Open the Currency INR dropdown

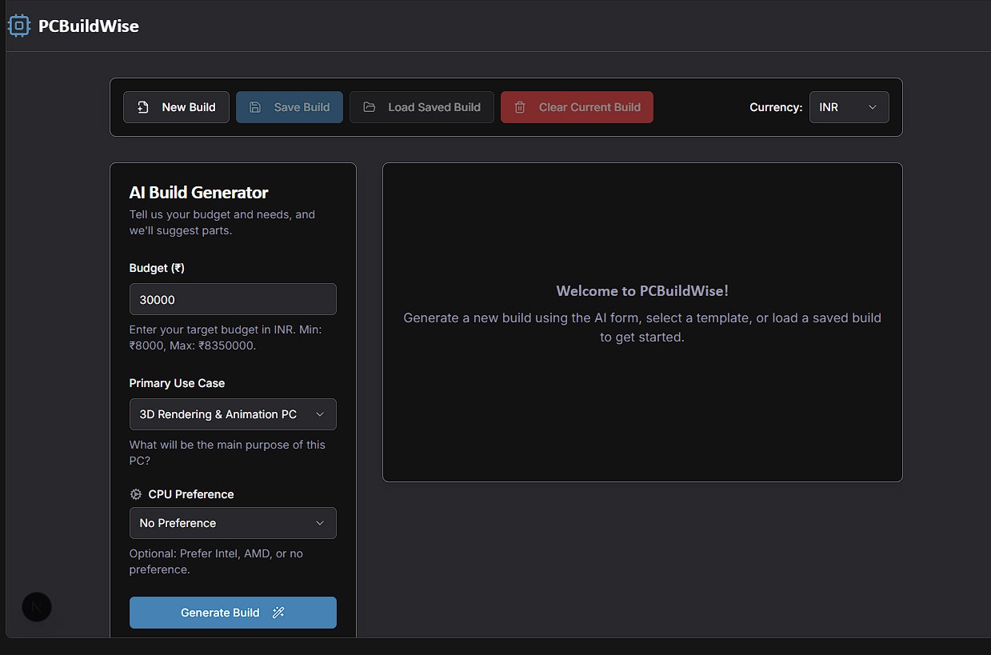pos(849,107)
